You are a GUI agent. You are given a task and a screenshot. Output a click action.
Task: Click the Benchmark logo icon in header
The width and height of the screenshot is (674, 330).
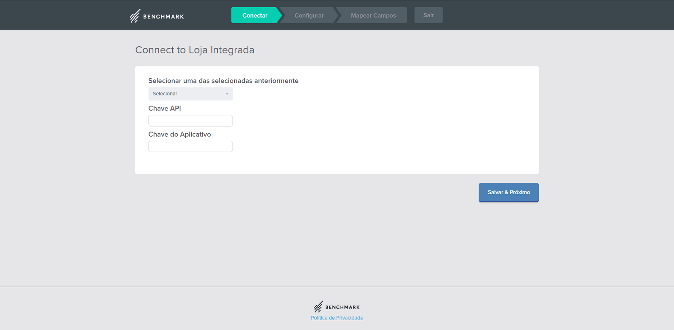[135, 16]
